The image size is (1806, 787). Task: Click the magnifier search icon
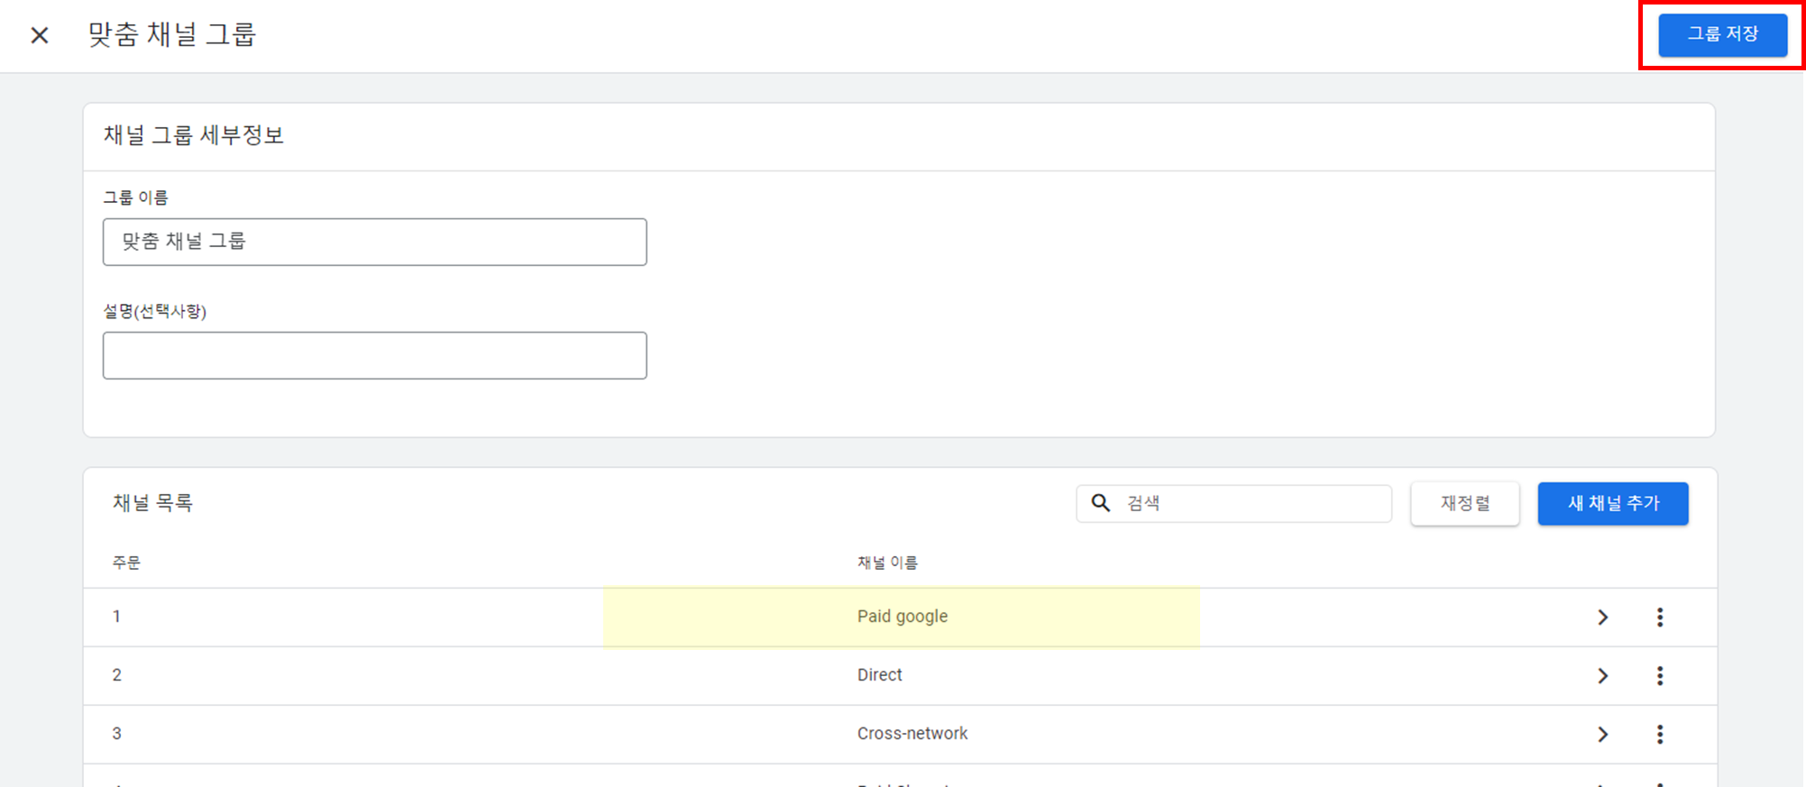1100,503
